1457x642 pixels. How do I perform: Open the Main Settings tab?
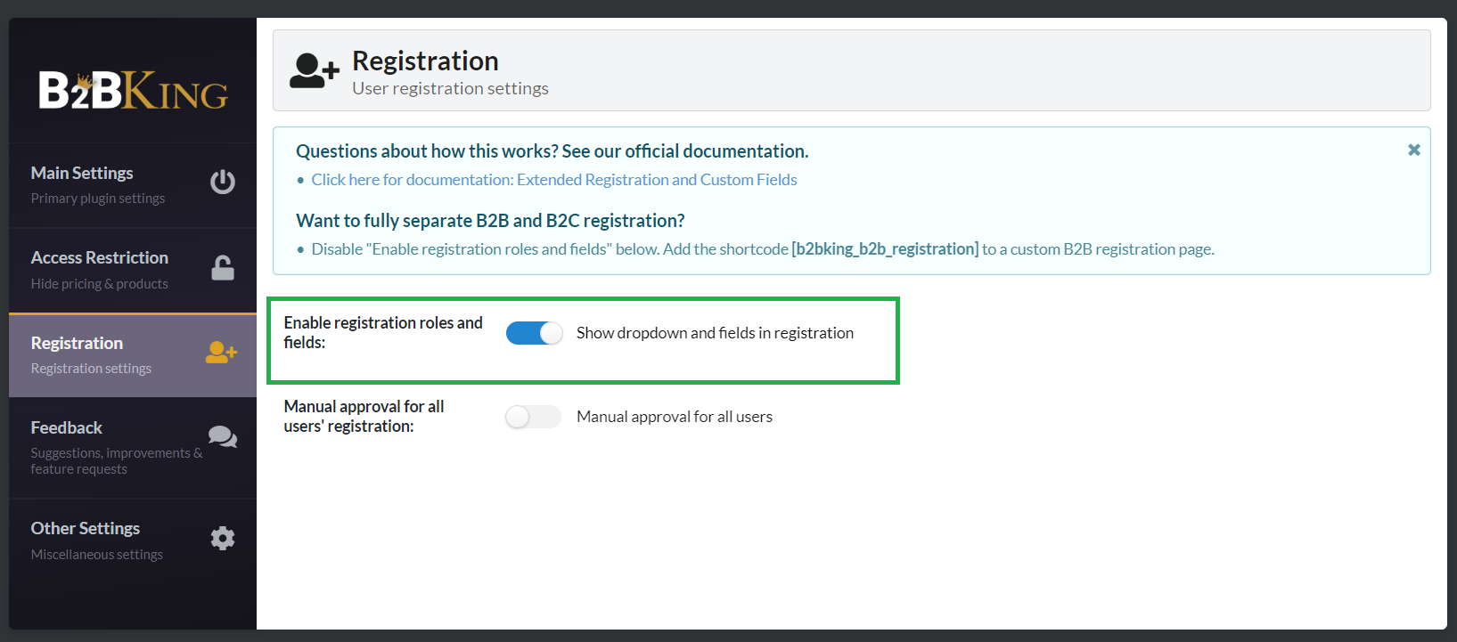[133, 185]
